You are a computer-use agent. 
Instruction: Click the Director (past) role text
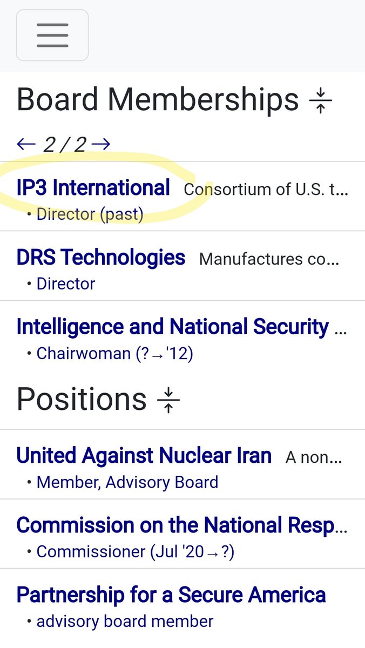point(90,214)
